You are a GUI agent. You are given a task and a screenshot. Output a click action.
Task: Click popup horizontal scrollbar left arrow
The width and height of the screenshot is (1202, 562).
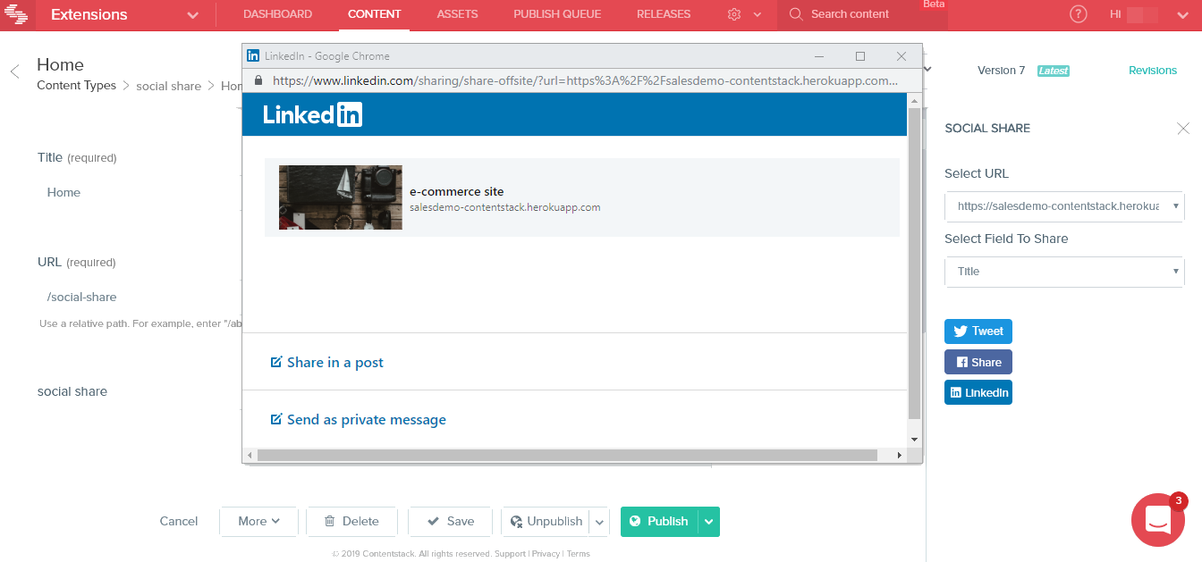coord(250,456)
